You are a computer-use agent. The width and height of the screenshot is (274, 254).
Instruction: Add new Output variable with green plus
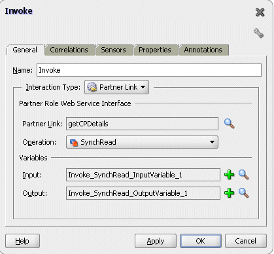[x=229, y=193]
